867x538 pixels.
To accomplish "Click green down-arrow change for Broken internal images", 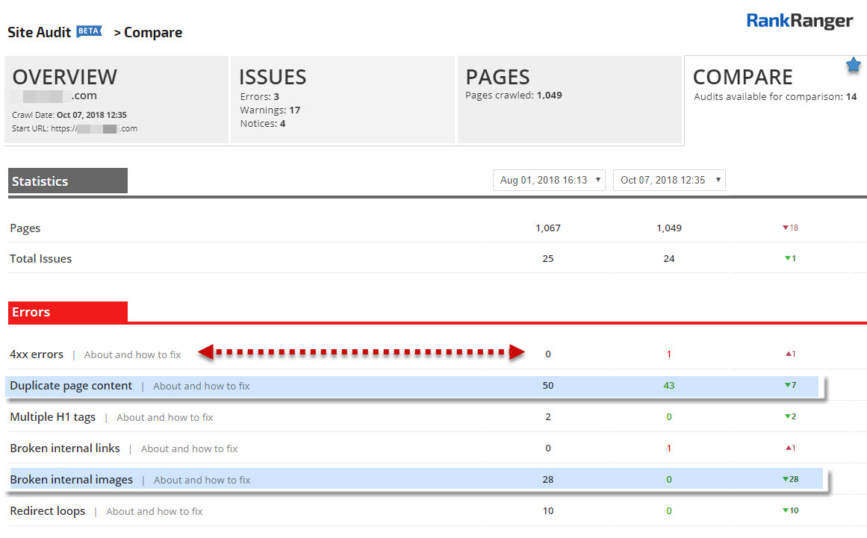I will click(789, 480).
